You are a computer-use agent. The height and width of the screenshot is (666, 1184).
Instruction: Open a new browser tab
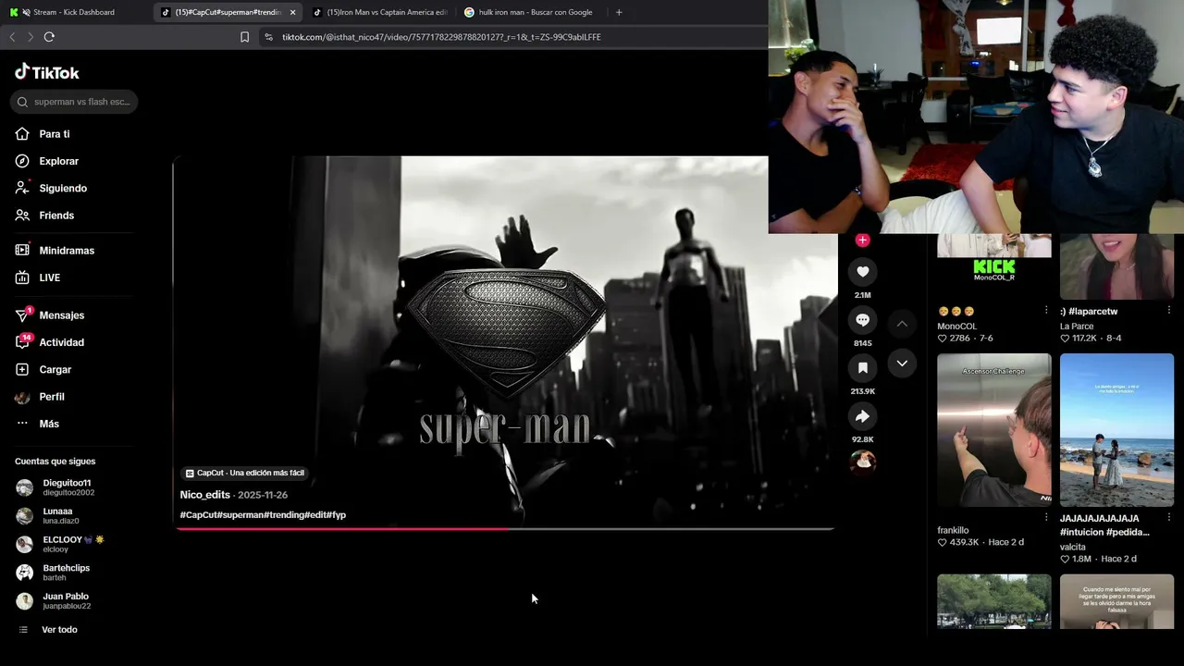[619, 12]
